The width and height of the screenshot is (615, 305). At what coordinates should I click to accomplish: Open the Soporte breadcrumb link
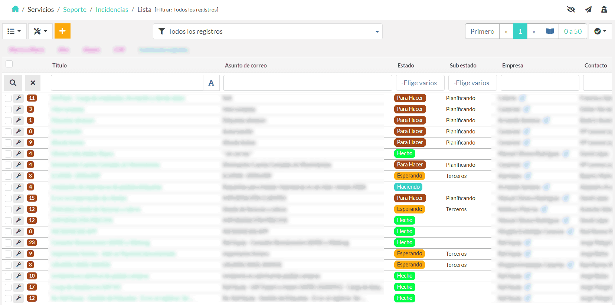(75, 10)
